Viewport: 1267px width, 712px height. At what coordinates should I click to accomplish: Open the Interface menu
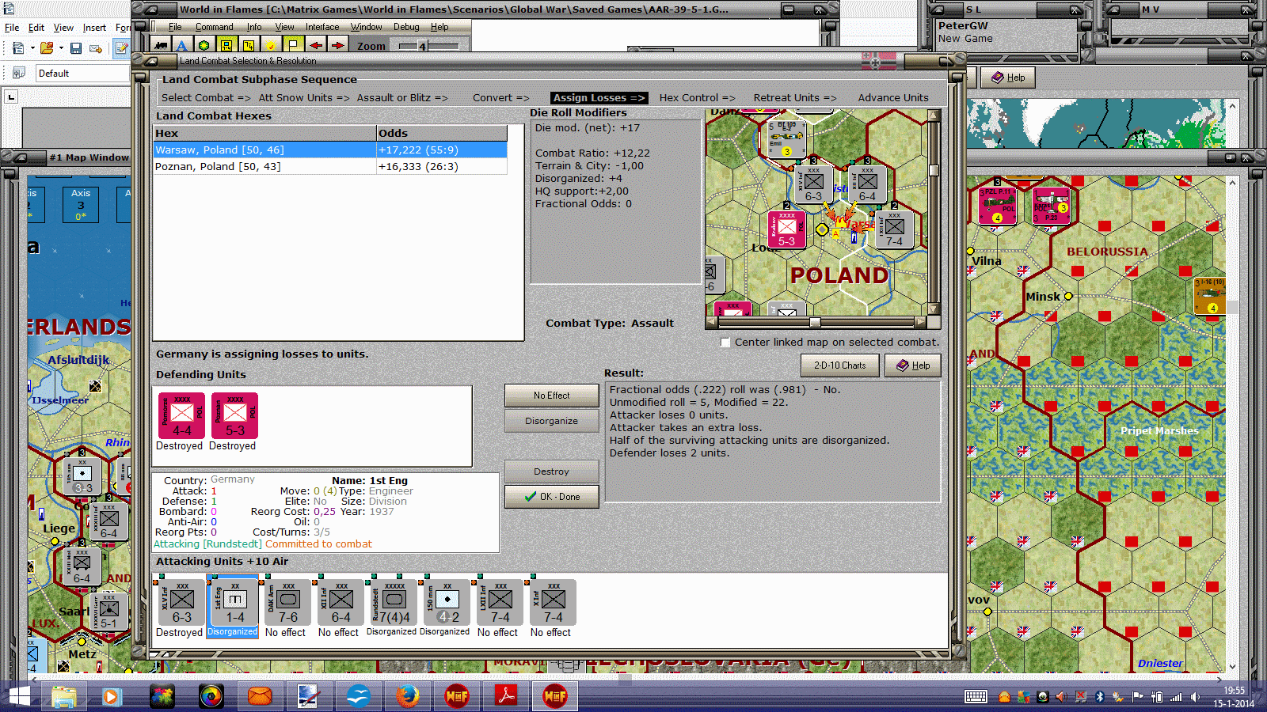(x=322, y=27)
